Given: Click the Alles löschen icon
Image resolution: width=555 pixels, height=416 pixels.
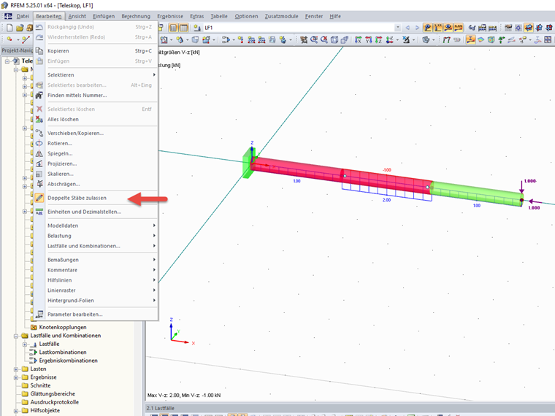Looking at the screenshot, I should tap(39, 119).
